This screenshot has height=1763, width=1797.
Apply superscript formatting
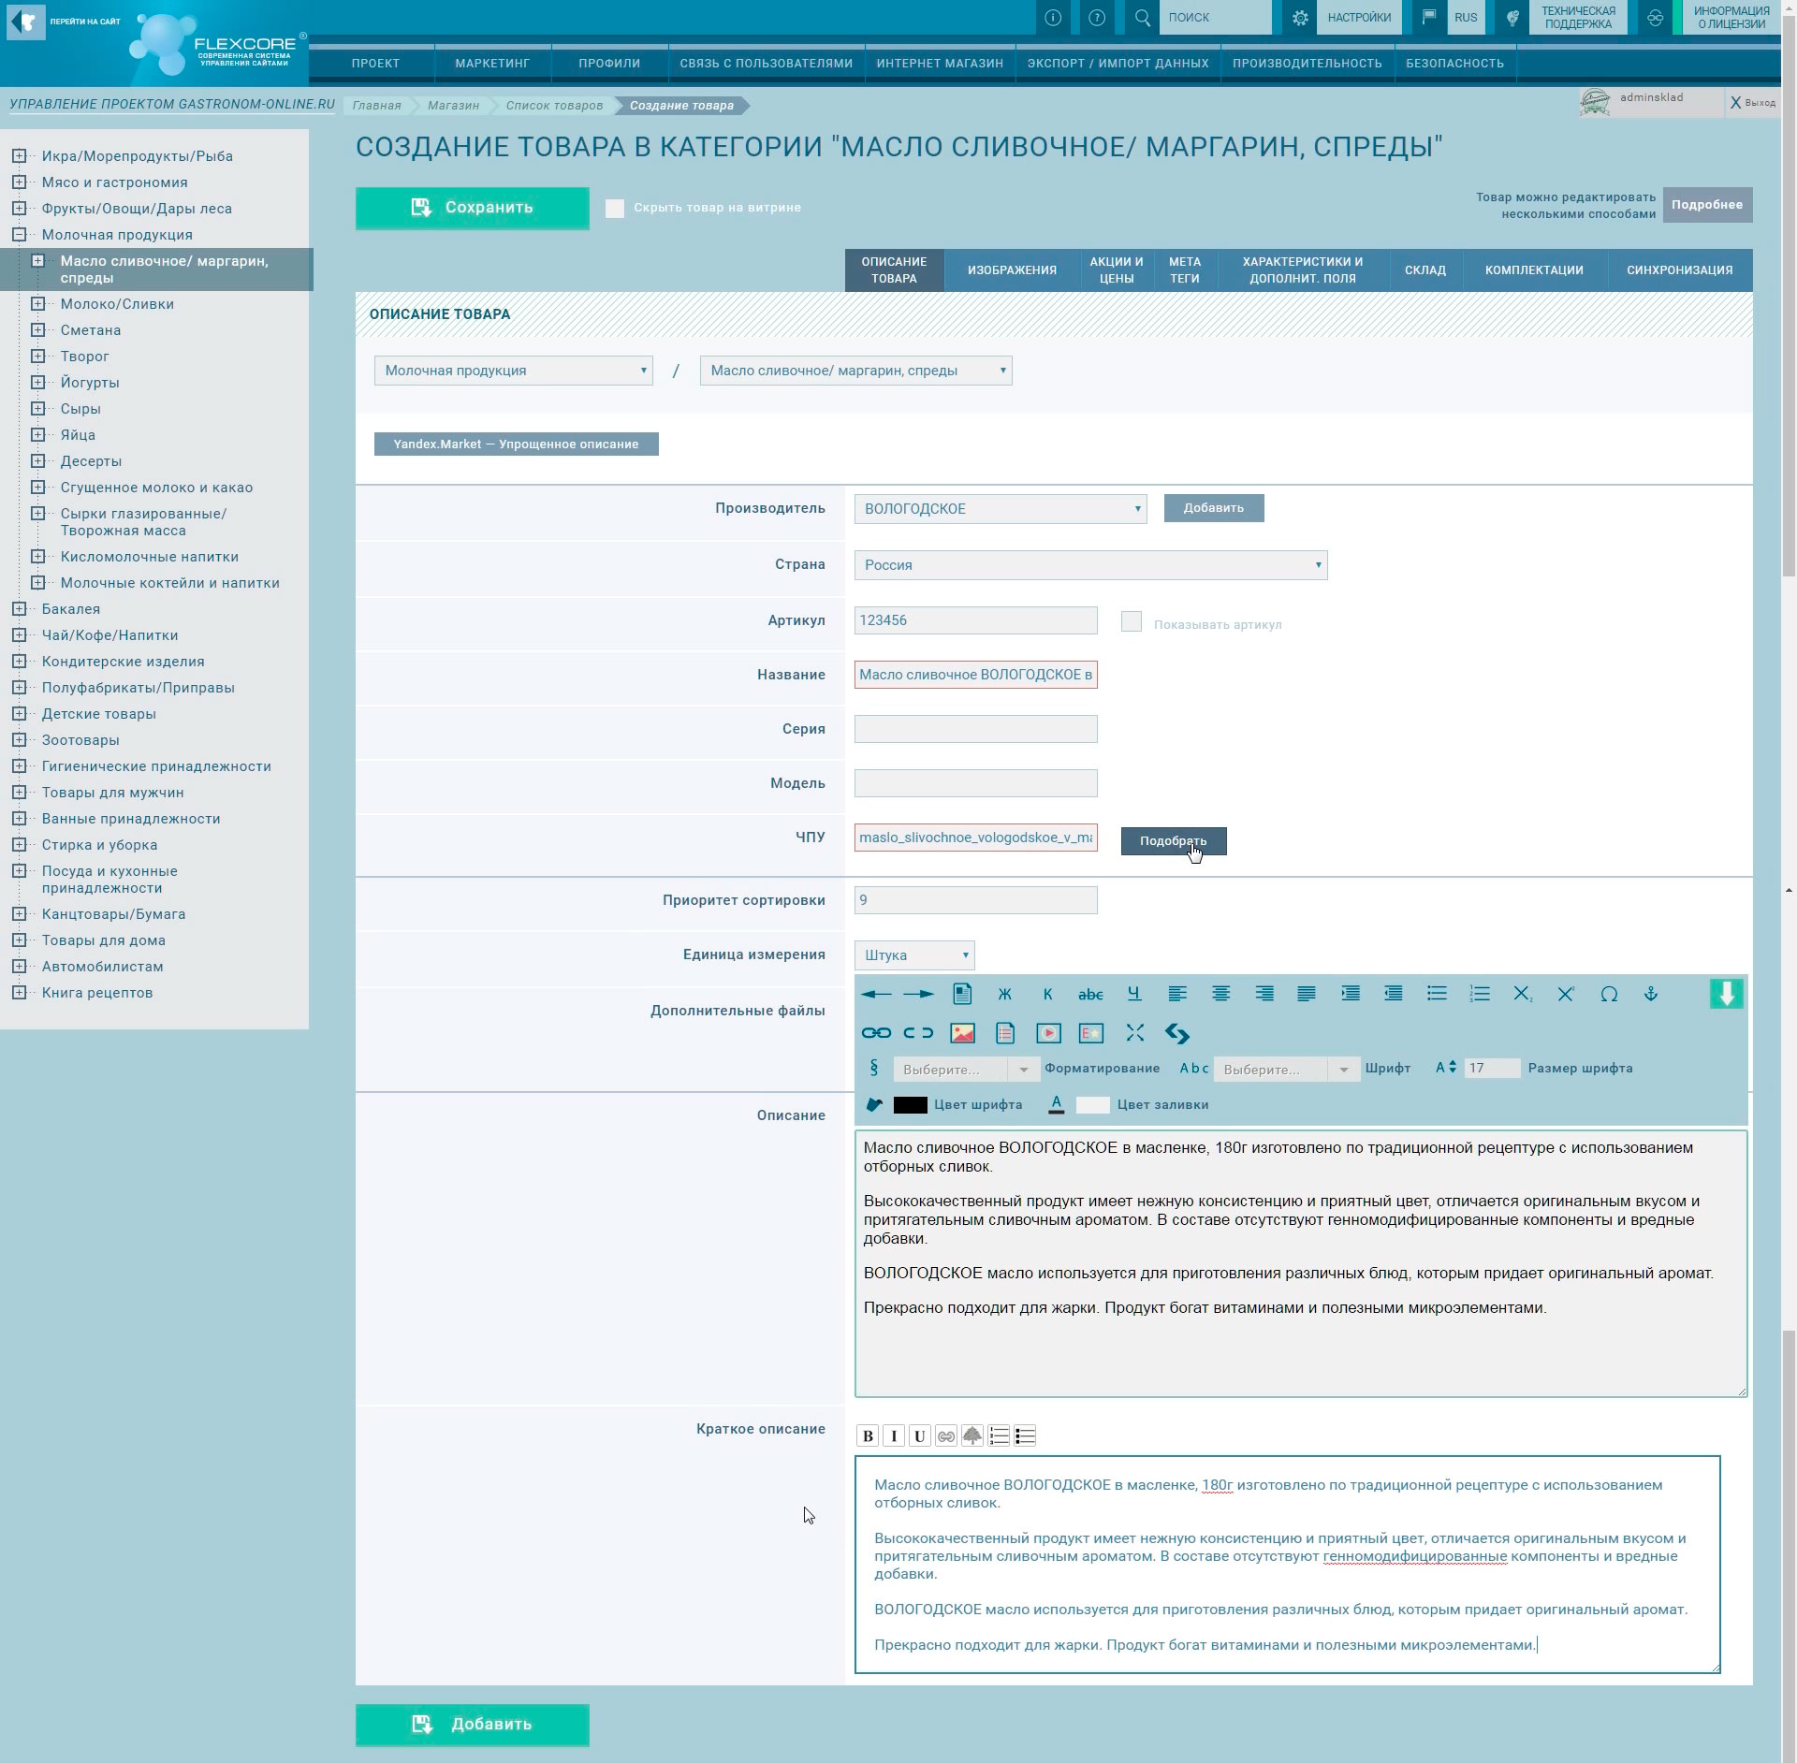point(1566,994)
